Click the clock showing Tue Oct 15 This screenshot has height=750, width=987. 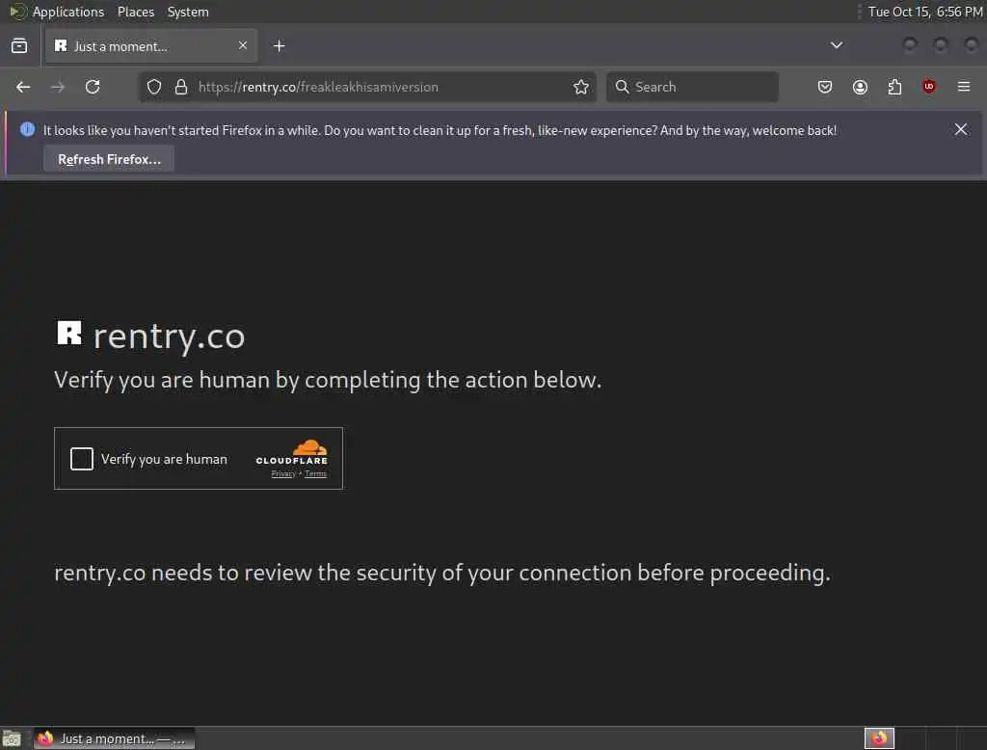pos(924,12)
